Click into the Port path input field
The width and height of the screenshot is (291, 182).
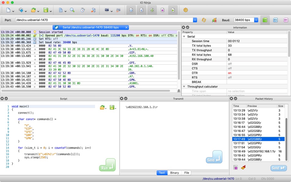[104, 20]
